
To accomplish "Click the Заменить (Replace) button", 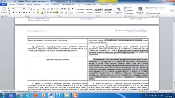I will [x=129, y=11].
